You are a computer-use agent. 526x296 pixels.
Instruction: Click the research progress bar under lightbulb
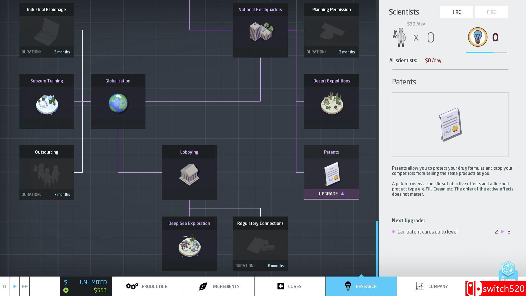[x=486, y=52]
